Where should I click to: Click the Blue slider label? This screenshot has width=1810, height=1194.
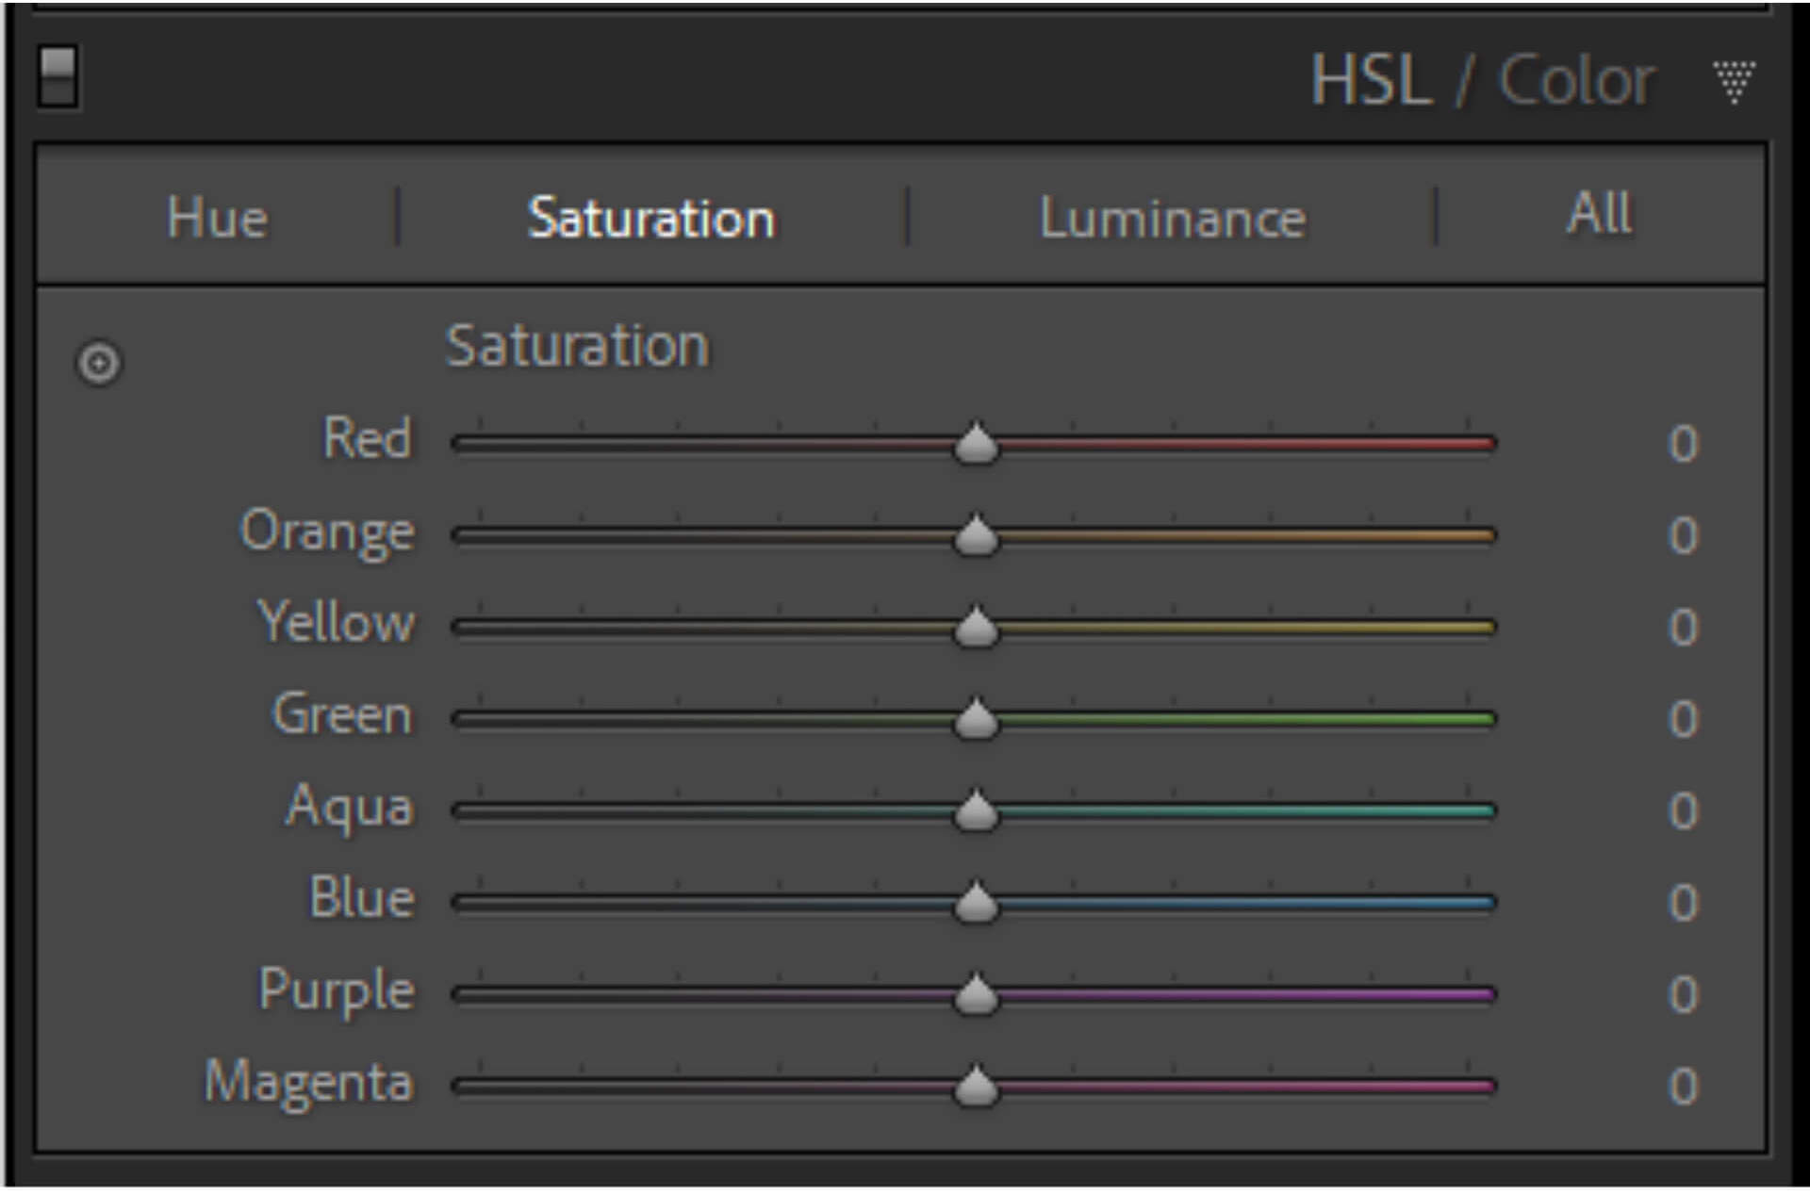tap(362, 897)
